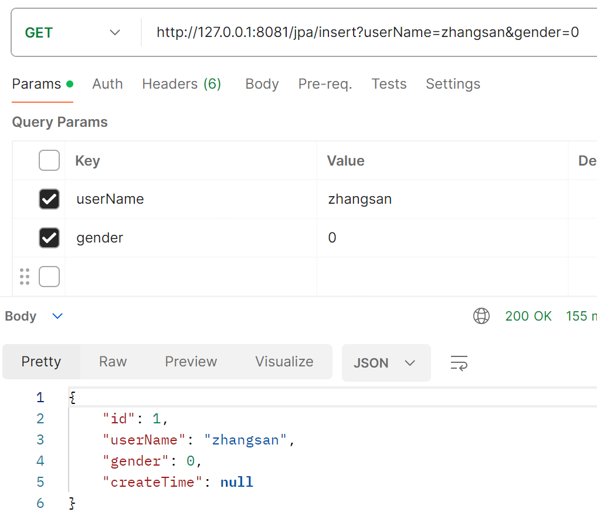The height and width of the screenshot is (512, 597).
Task: Click the userName key cell
Action: [191, 199]
